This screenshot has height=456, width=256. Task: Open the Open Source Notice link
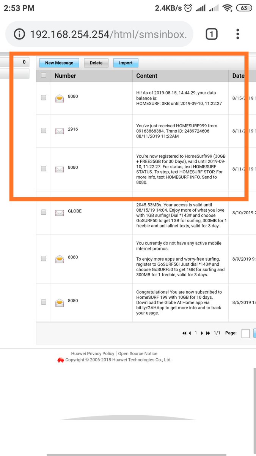click(x=138, y=353)
